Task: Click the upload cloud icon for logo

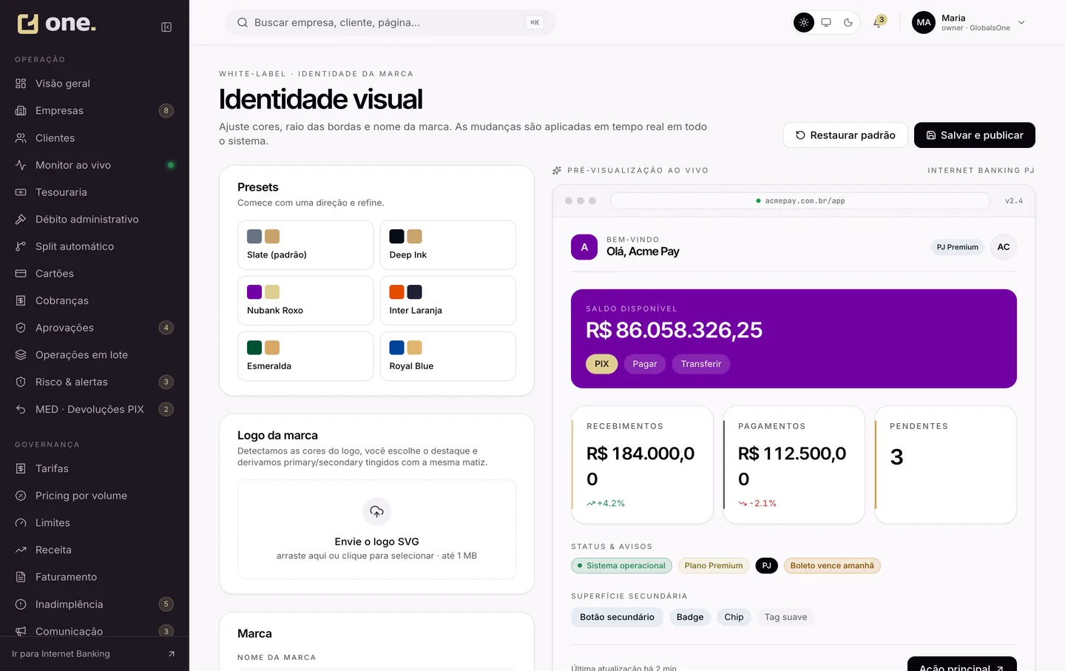Action: point(376,511)
